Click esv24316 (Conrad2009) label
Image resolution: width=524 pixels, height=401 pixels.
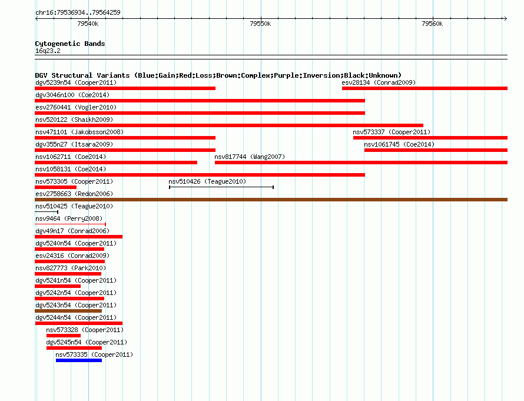(x=72, y=256)
